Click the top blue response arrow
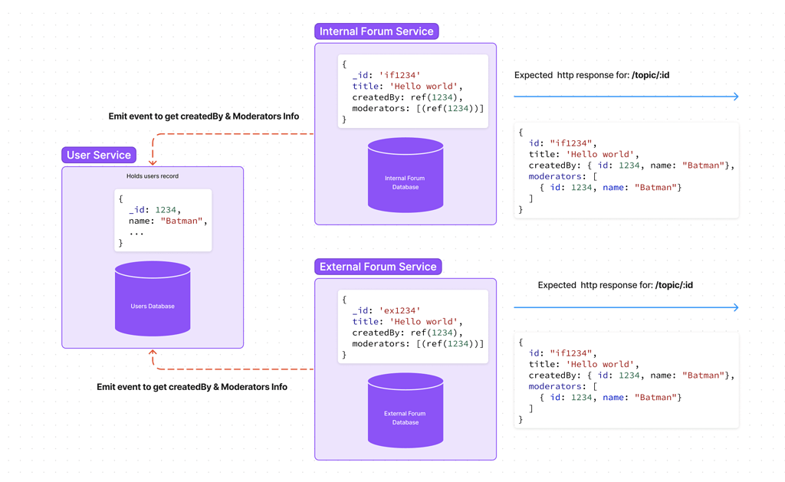785x482 pixels. tap(625, 97)
